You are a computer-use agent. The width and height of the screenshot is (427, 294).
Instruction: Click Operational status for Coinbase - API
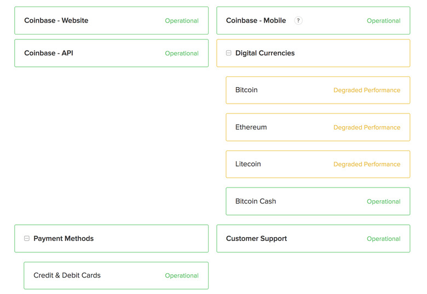(x=182, y=53)
